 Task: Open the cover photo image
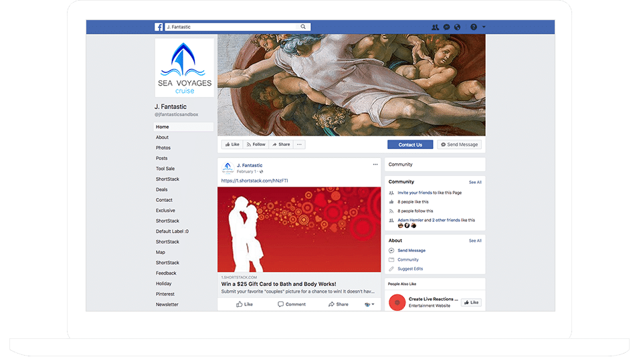(351, 85)
